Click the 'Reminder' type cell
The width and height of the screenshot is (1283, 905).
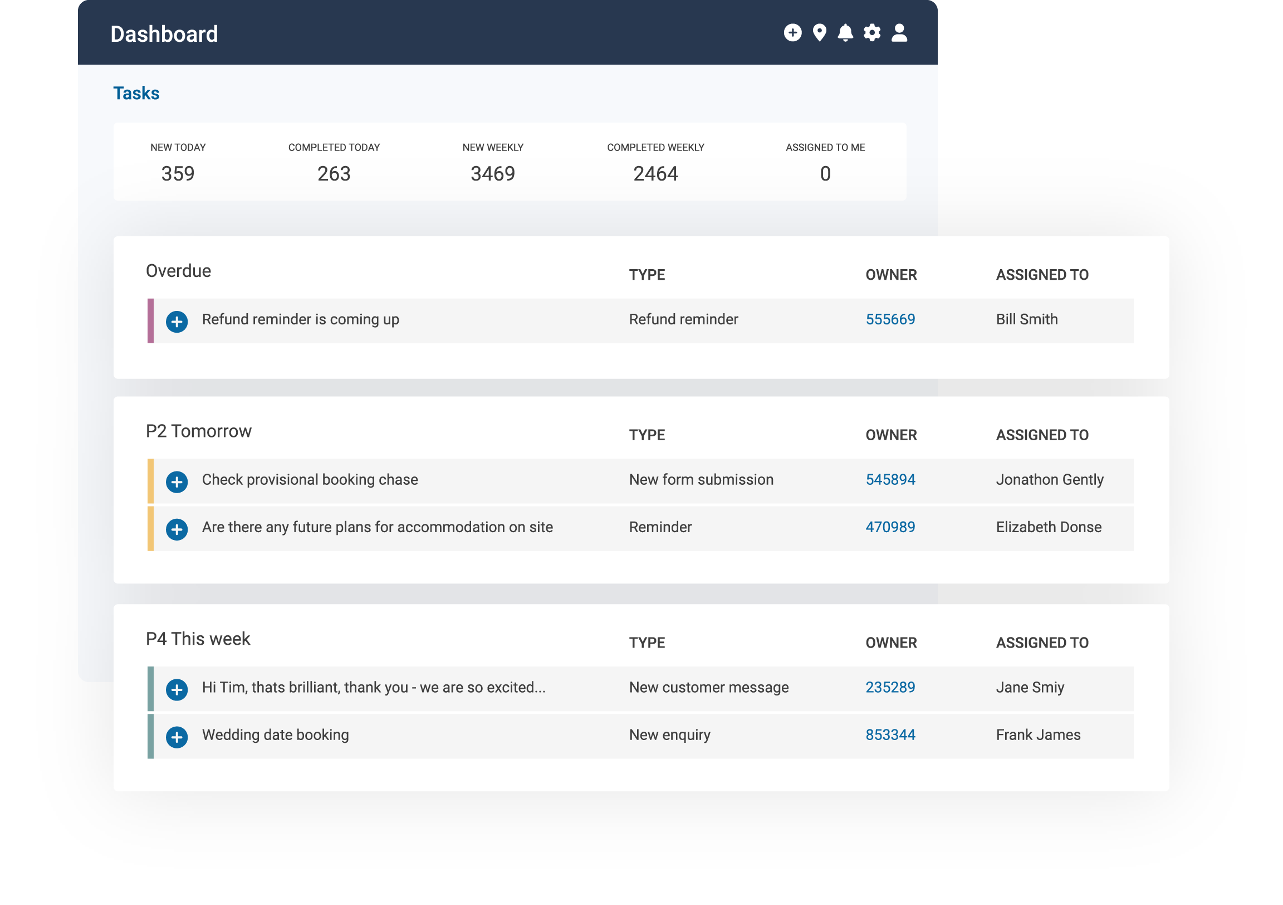[x=660, y=527]
